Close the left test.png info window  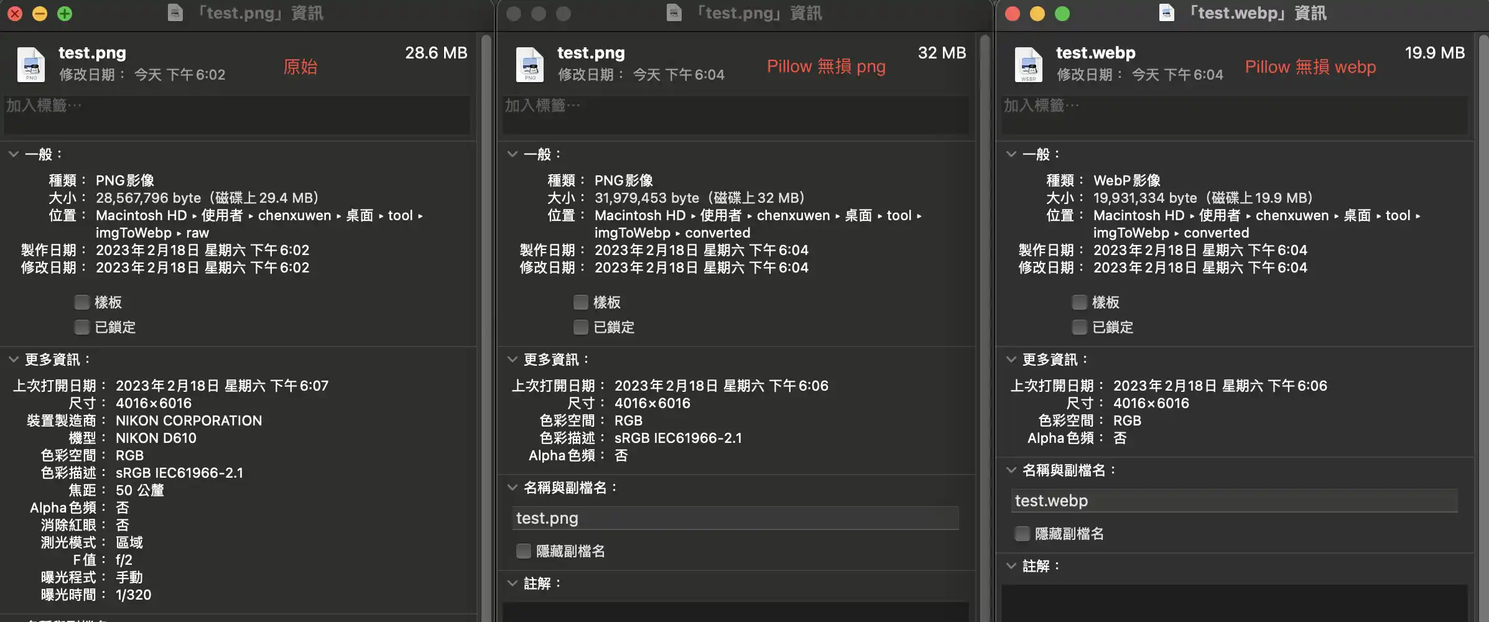coord(15,14)
